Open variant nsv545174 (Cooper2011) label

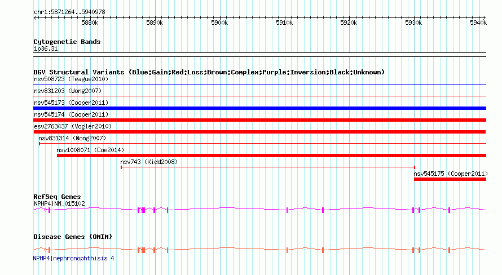[71, 114]
